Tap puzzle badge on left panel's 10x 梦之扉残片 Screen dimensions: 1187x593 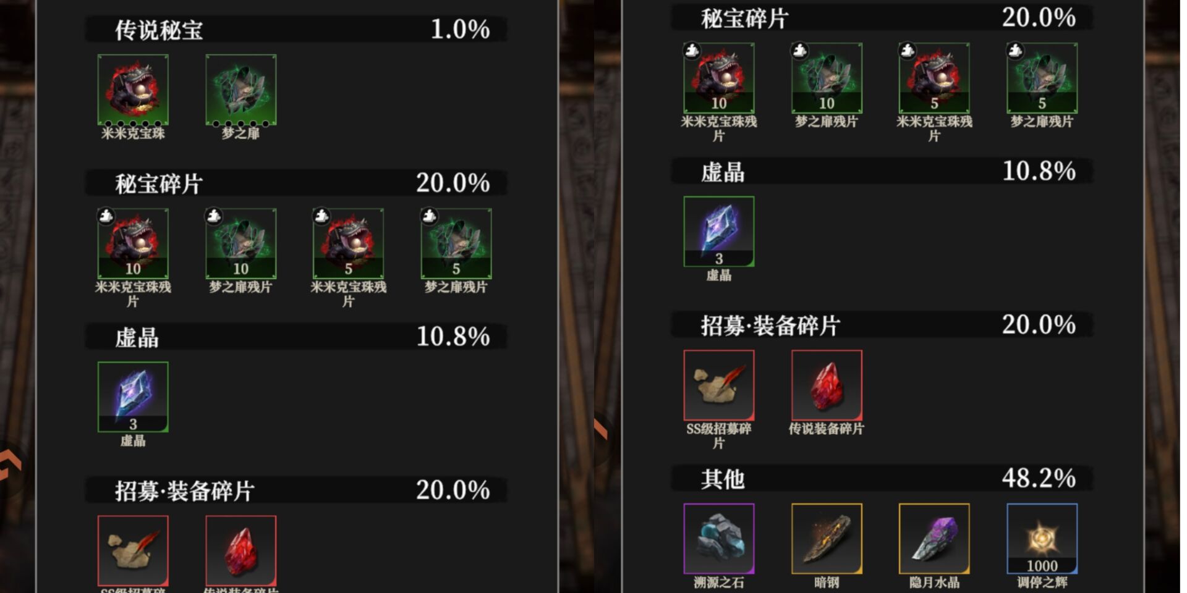click(x=213, y=216)
